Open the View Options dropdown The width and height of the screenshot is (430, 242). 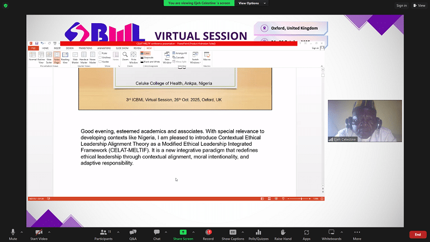pos(263,3)
